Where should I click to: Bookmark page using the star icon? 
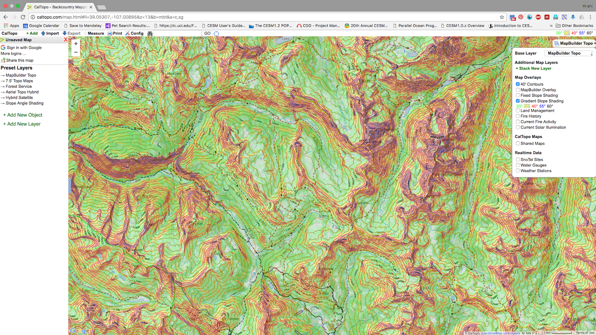pos(502,17)
